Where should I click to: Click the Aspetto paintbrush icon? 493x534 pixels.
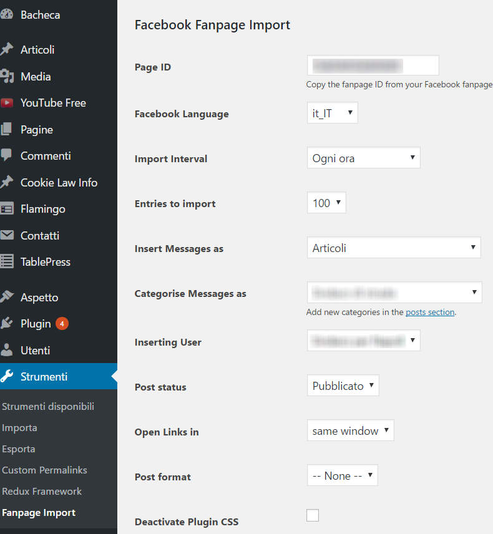pyautogui.click(x=7, y=297)
